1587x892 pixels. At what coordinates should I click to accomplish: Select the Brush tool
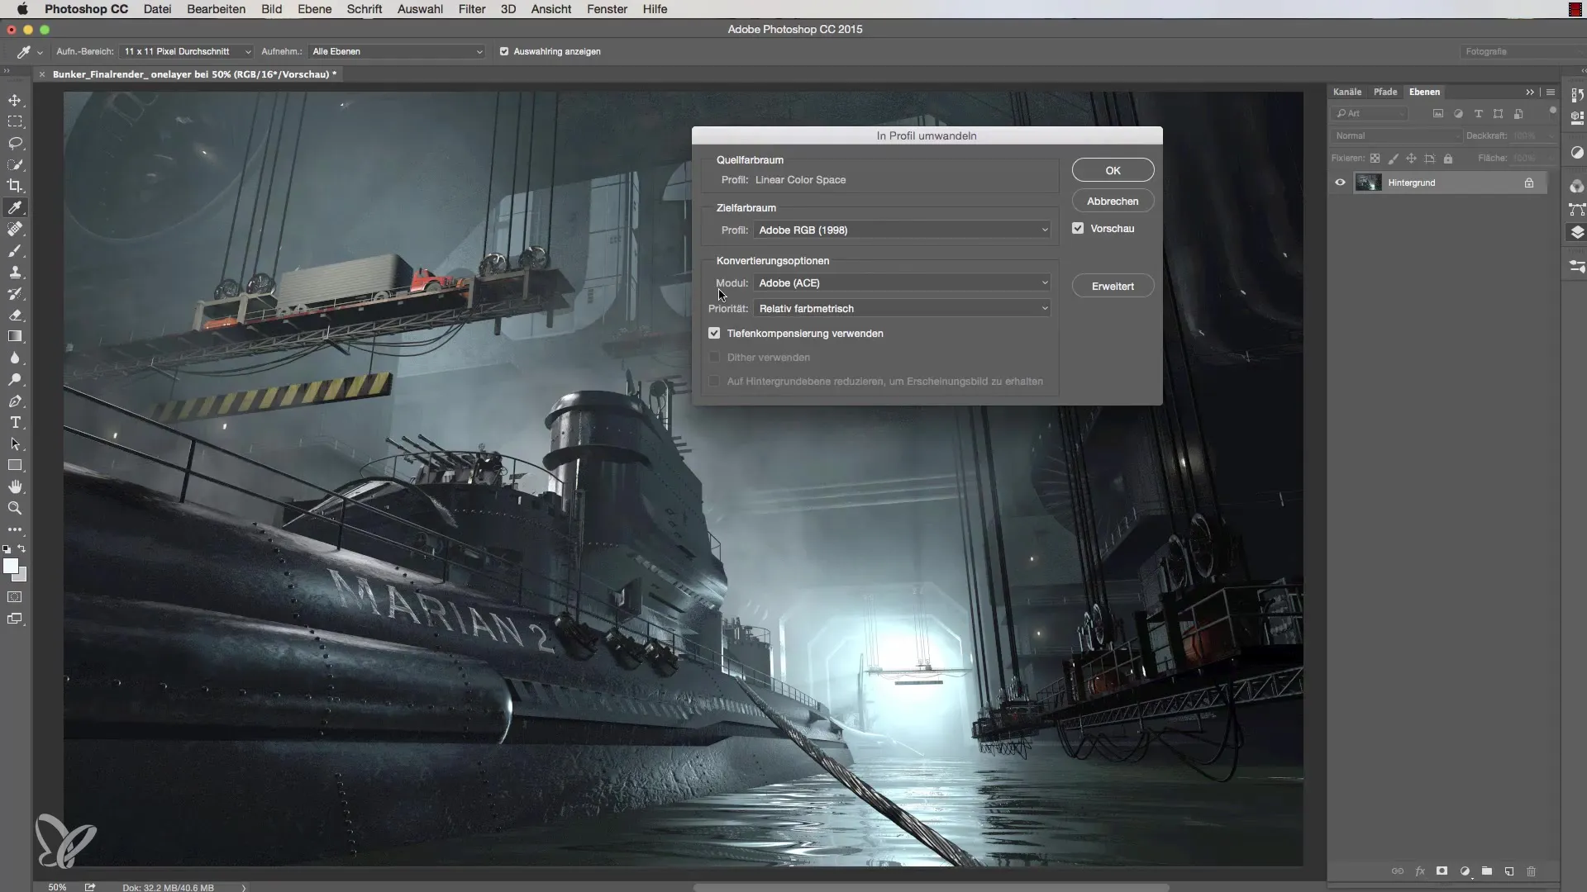tap(15, 250)
